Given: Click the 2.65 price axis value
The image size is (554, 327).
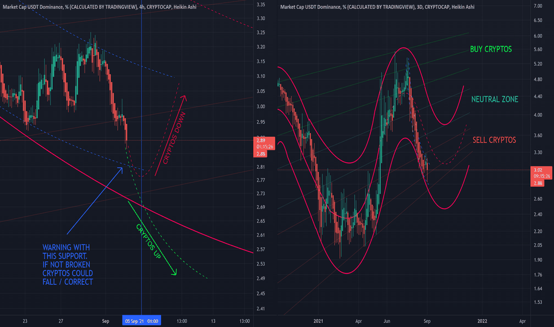Looking at the screenshot, I should click(x=261, y=221).
